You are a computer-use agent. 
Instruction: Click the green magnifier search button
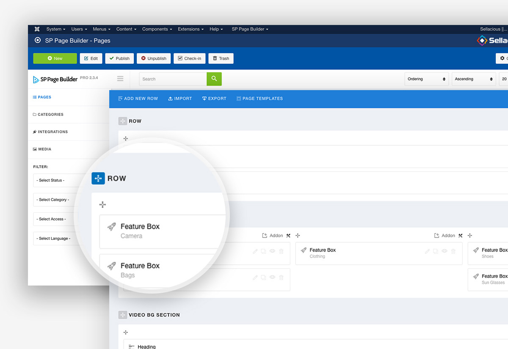(214, 79)
